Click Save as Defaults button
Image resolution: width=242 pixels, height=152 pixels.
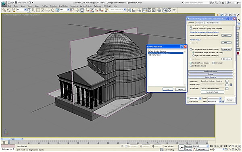[x=213, y=92]
